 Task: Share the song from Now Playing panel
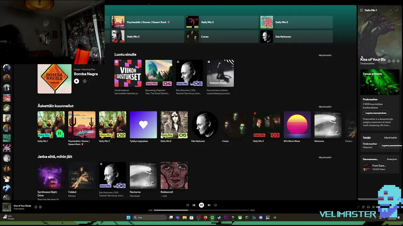pyautogui.click(x=389, y=61)
